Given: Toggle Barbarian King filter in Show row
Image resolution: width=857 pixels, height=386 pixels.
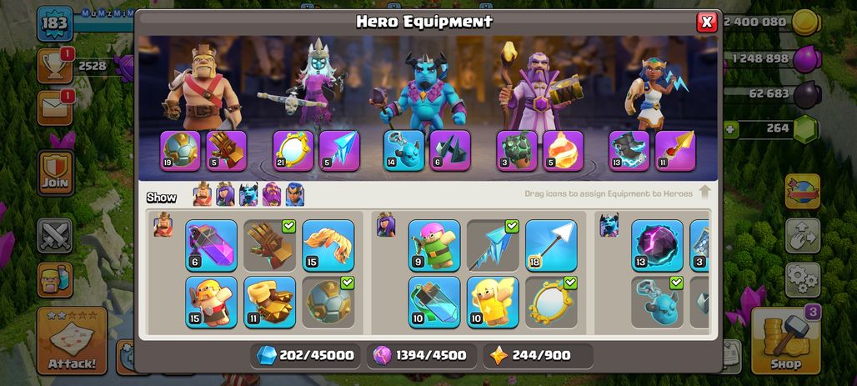Looking at the screenshot, I should click(203, 194).
